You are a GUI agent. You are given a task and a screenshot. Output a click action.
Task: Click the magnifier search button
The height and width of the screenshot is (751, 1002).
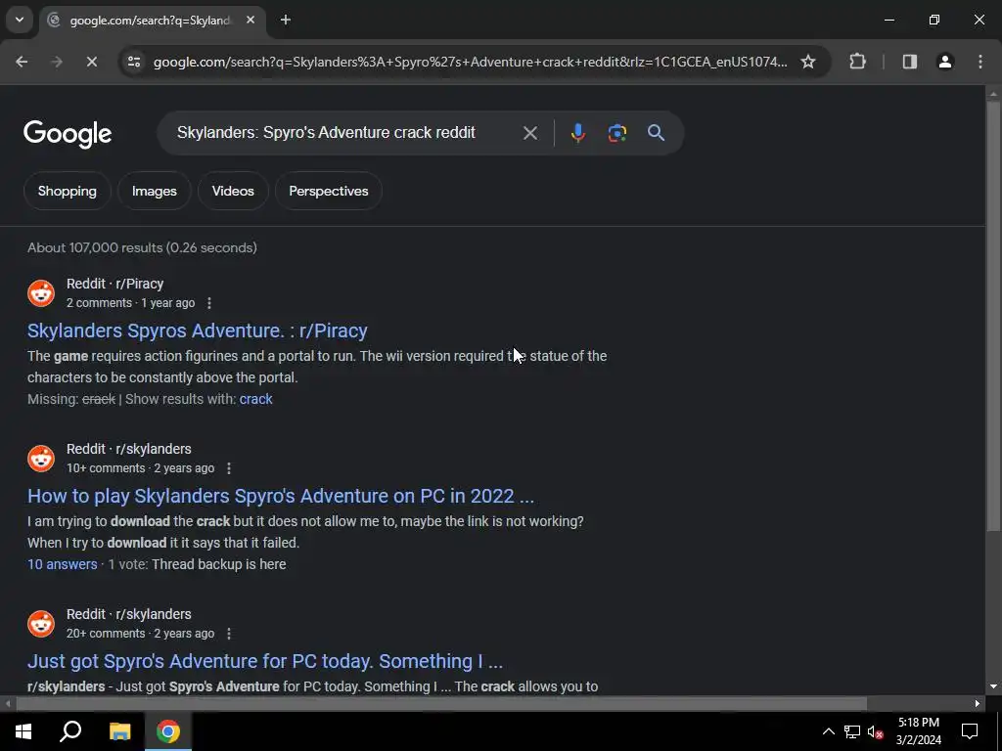[656, 133]
